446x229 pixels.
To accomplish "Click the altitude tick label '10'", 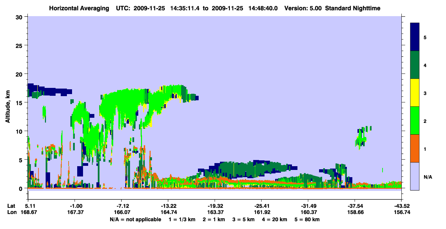I will tap(20, 131).
